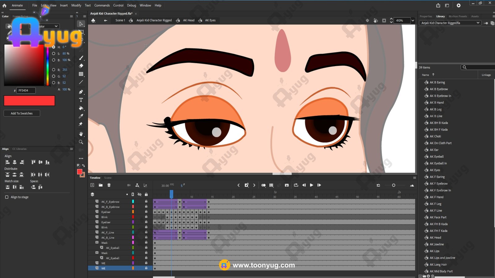This screenshot has width=495, height=278.
Task: Select the Text tool in the toolbar
Action: 81,100
